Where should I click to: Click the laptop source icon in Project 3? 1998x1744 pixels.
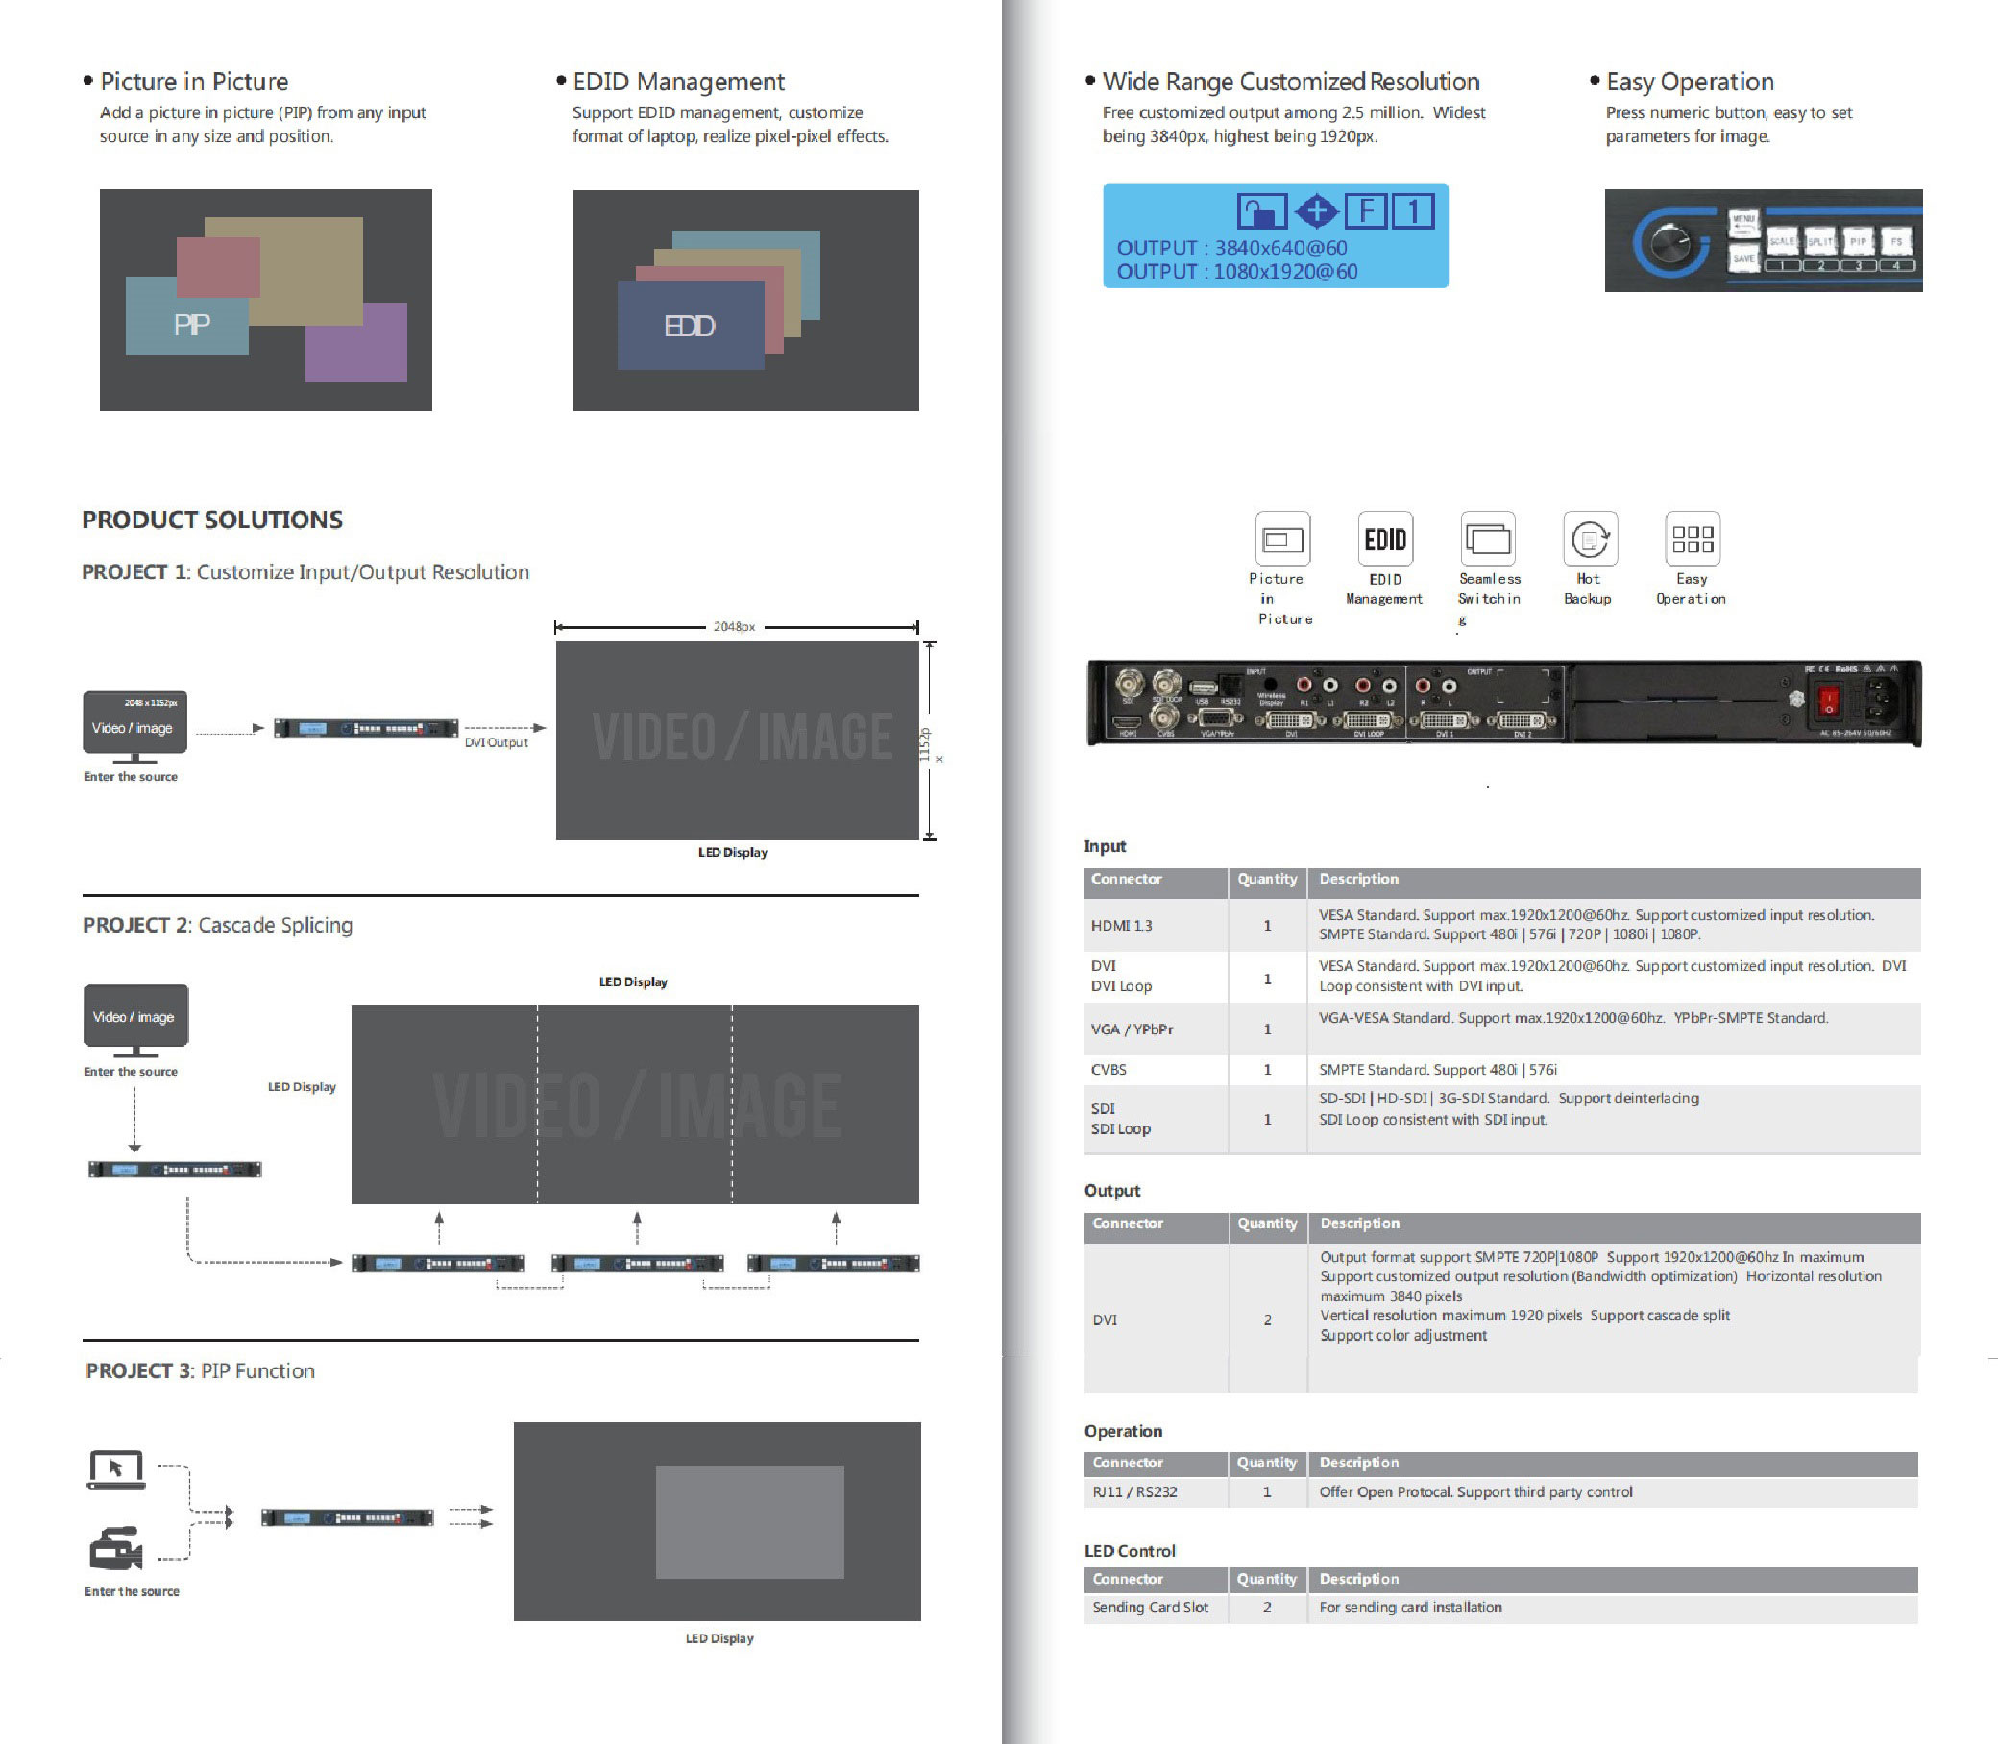(116, 1469)
